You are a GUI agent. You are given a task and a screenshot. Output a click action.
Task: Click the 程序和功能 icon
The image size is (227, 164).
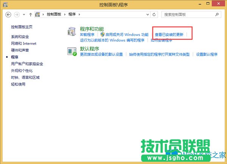tap(72, 31)
